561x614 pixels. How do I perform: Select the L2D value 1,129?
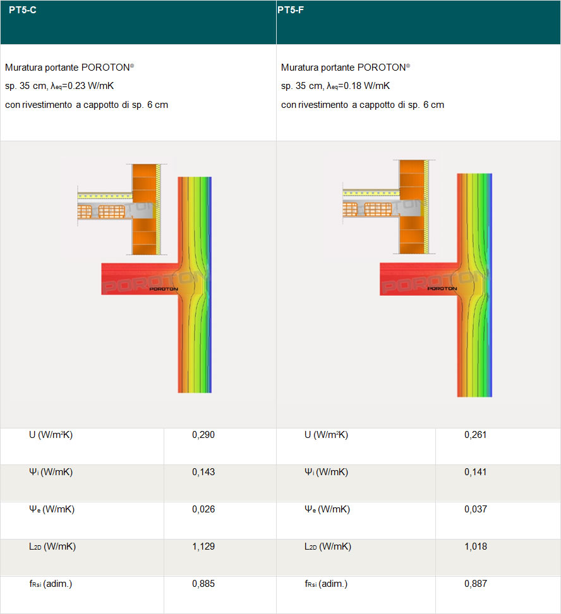[203, 546]
